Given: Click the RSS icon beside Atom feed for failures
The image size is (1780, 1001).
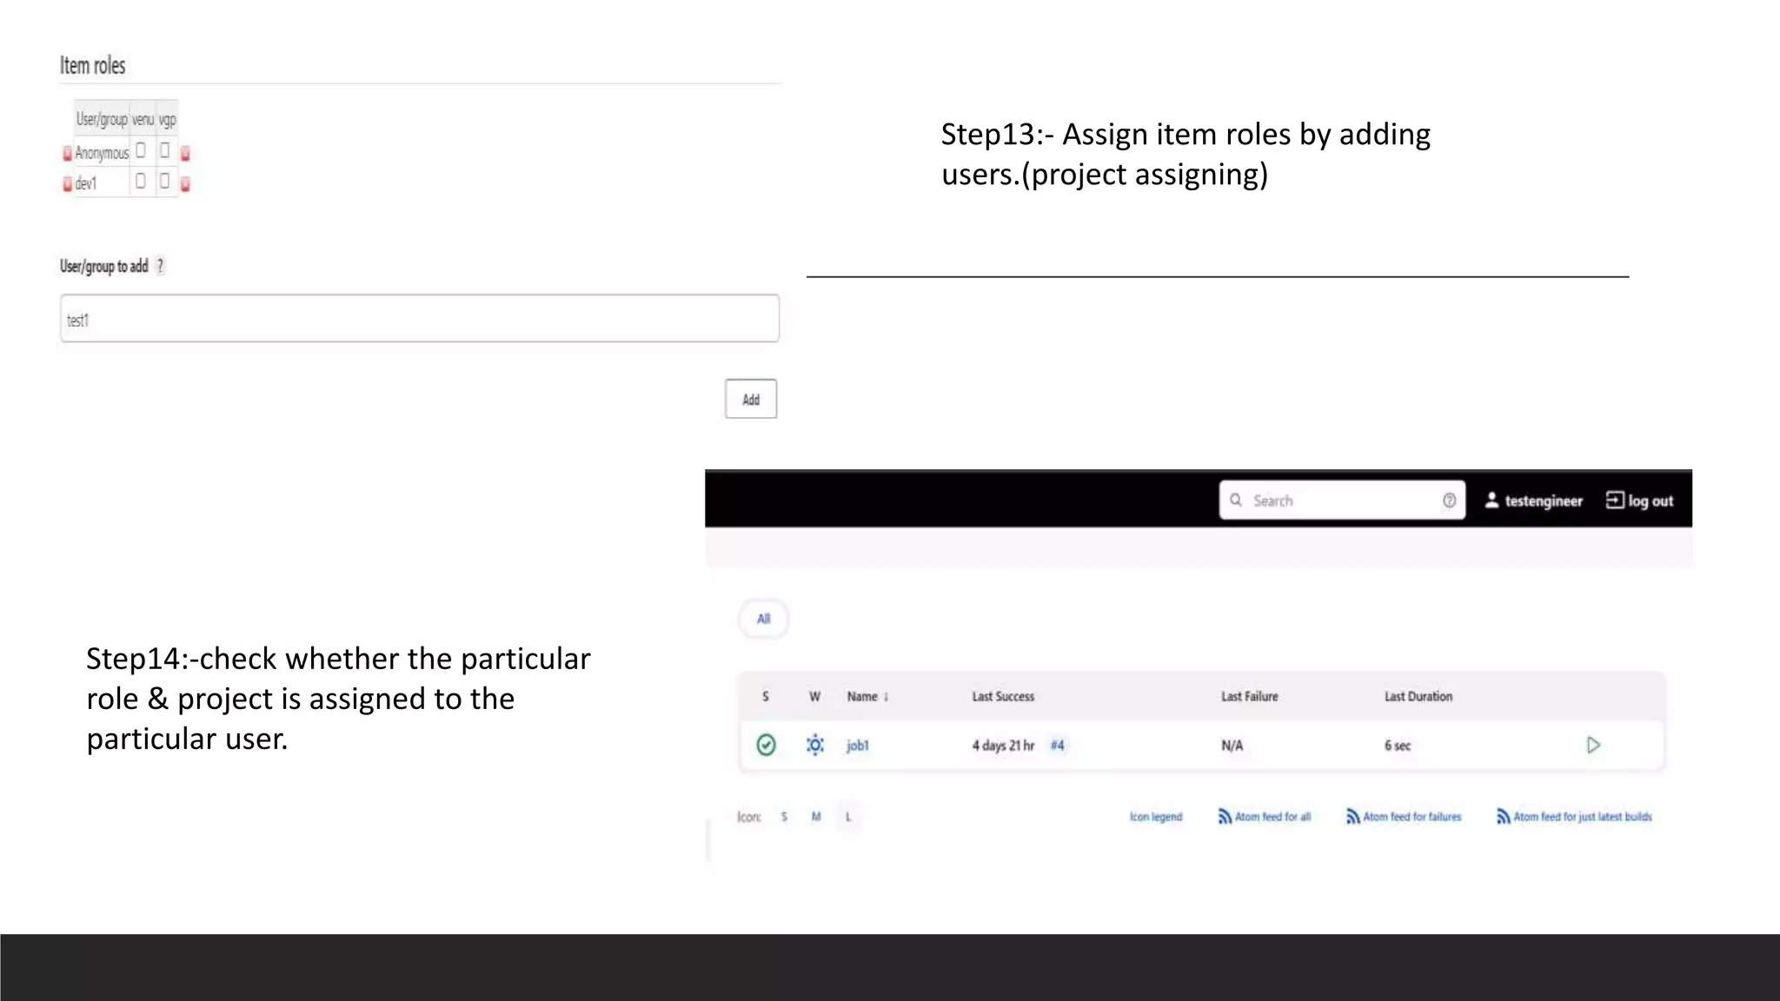Looking at the screenshot, I should [x=1352, y=817].
